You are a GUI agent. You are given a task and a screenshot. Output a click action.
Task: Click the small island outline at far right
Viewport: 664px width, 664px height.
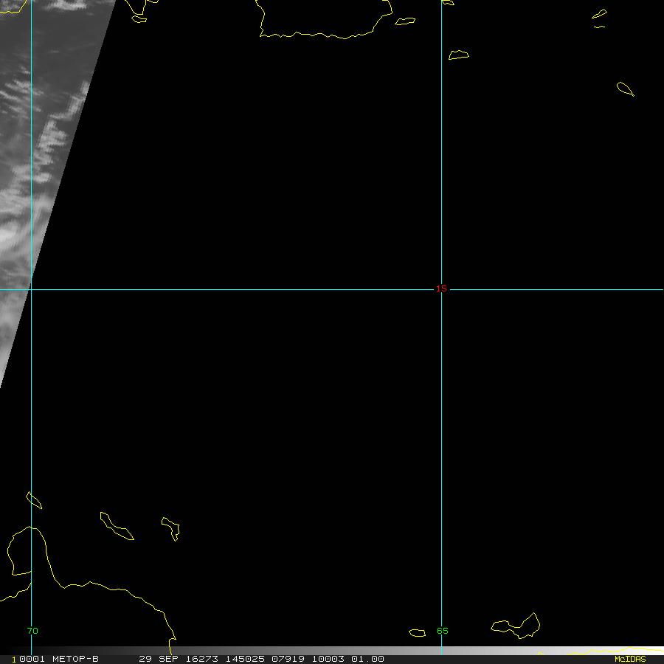coord(626,89)
